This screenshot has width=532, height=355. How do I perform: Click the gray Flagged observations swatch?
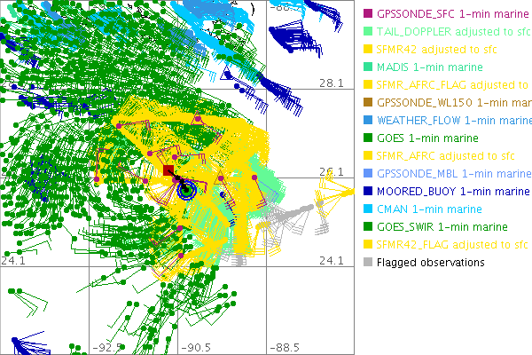click(x=368, y=263)
